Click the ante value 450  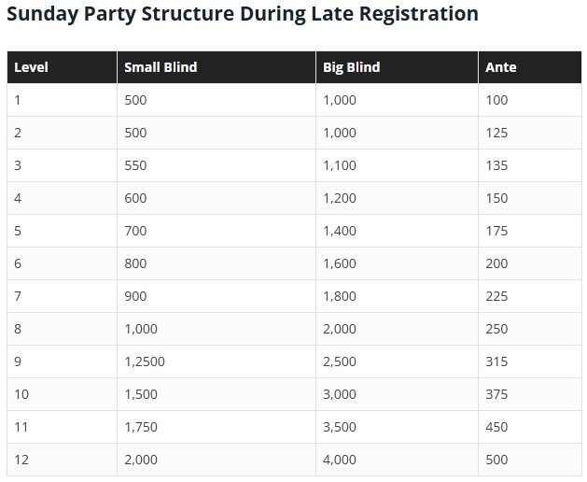(x=496, y=427)
